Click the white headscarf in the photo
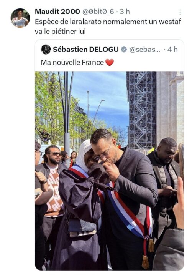The height and width of the screenshot is (279, 187). (84, 155)
